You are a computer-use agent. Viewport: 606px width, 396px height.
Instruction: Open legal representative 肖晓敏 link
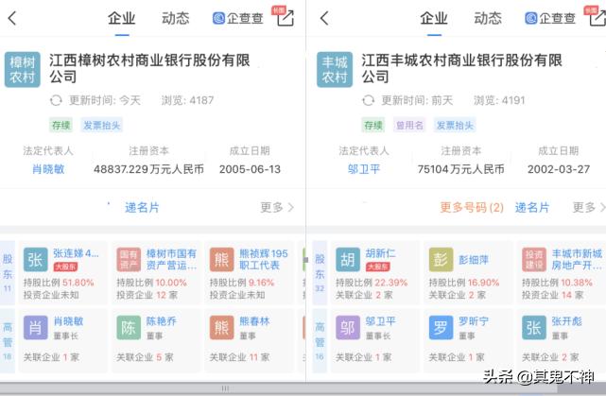click(x=48, y=169)
